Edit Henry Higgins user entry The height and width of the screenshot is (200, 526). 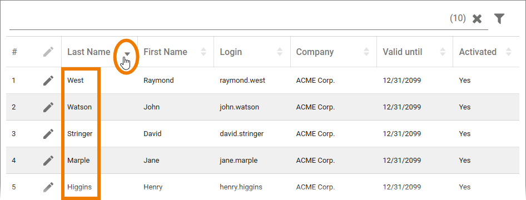click(48, 187)
